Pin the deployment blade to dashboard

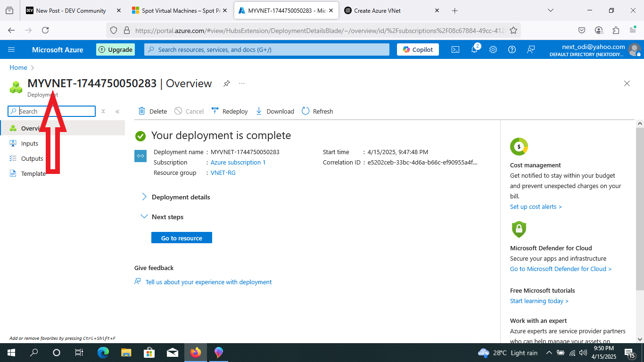click(x=227, y=83)
